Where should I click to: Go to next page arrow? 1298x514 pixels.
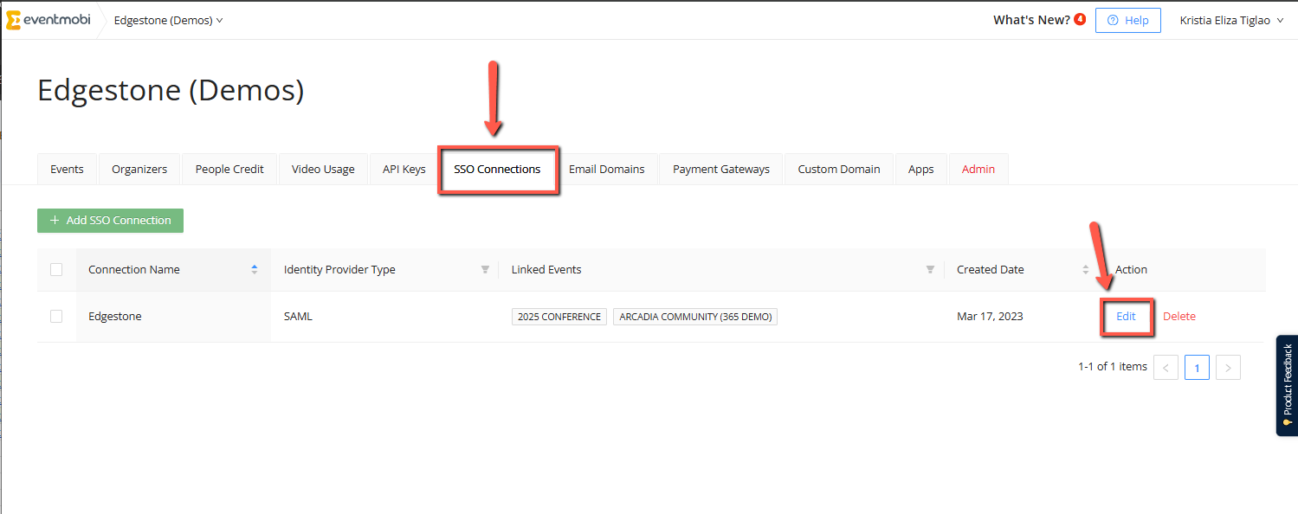click(x=1228, y=368)
